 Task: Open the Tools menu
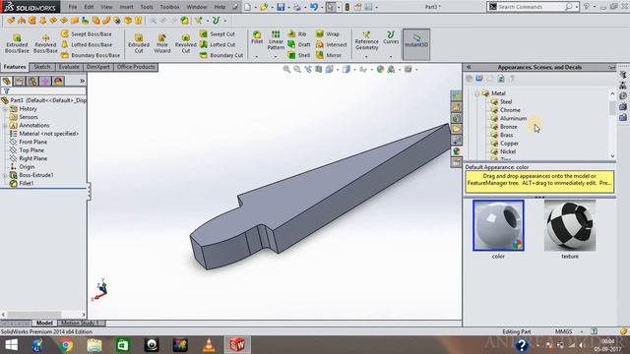point(147,7)
